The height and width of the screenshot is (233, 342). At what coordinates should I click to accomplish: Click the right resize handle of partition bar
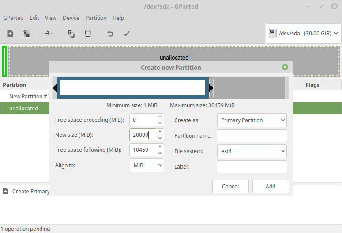pos(210,88)
